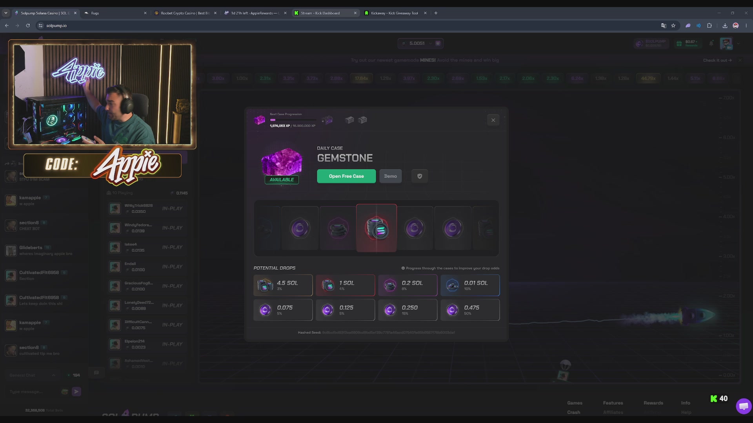
Task: Click the 17.84x crash history multiplier
Action: (361, 78)
